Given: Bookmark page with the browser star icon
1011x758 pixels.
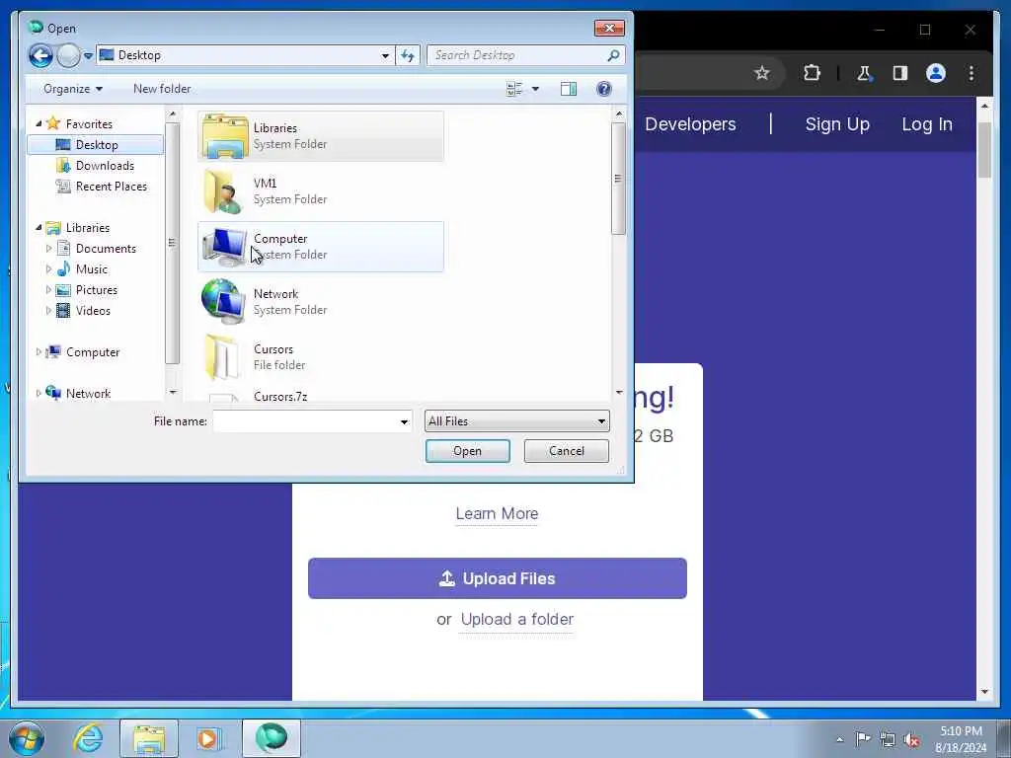Looking at the screenshot, I should coord(762,73).
